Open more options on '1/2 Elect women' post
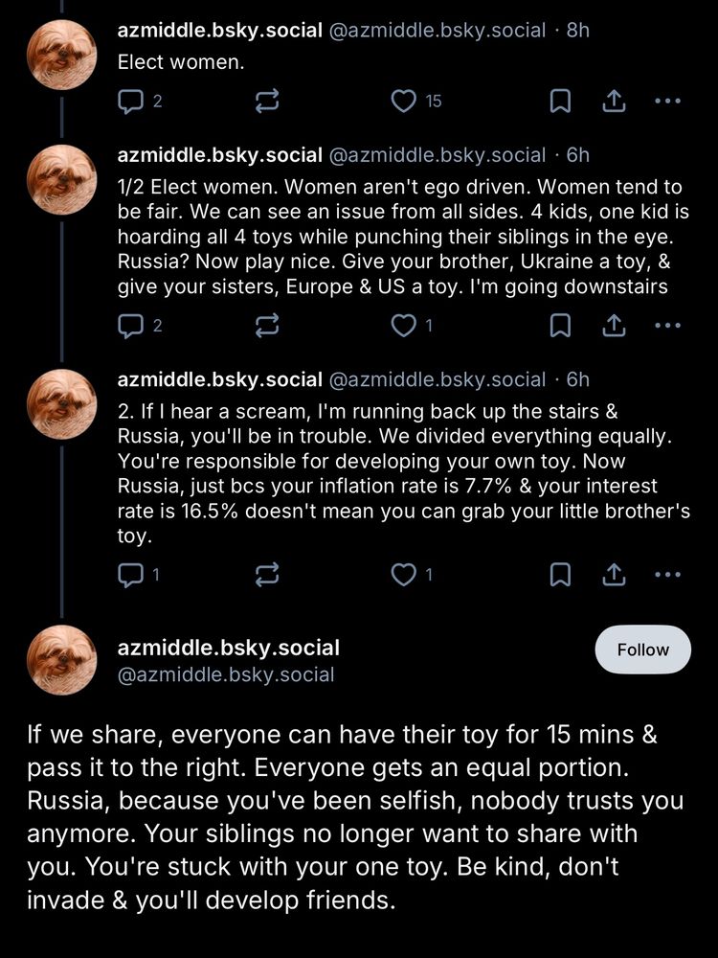The height and width of the screenshot is (958, 718). [x=667, y=326]
